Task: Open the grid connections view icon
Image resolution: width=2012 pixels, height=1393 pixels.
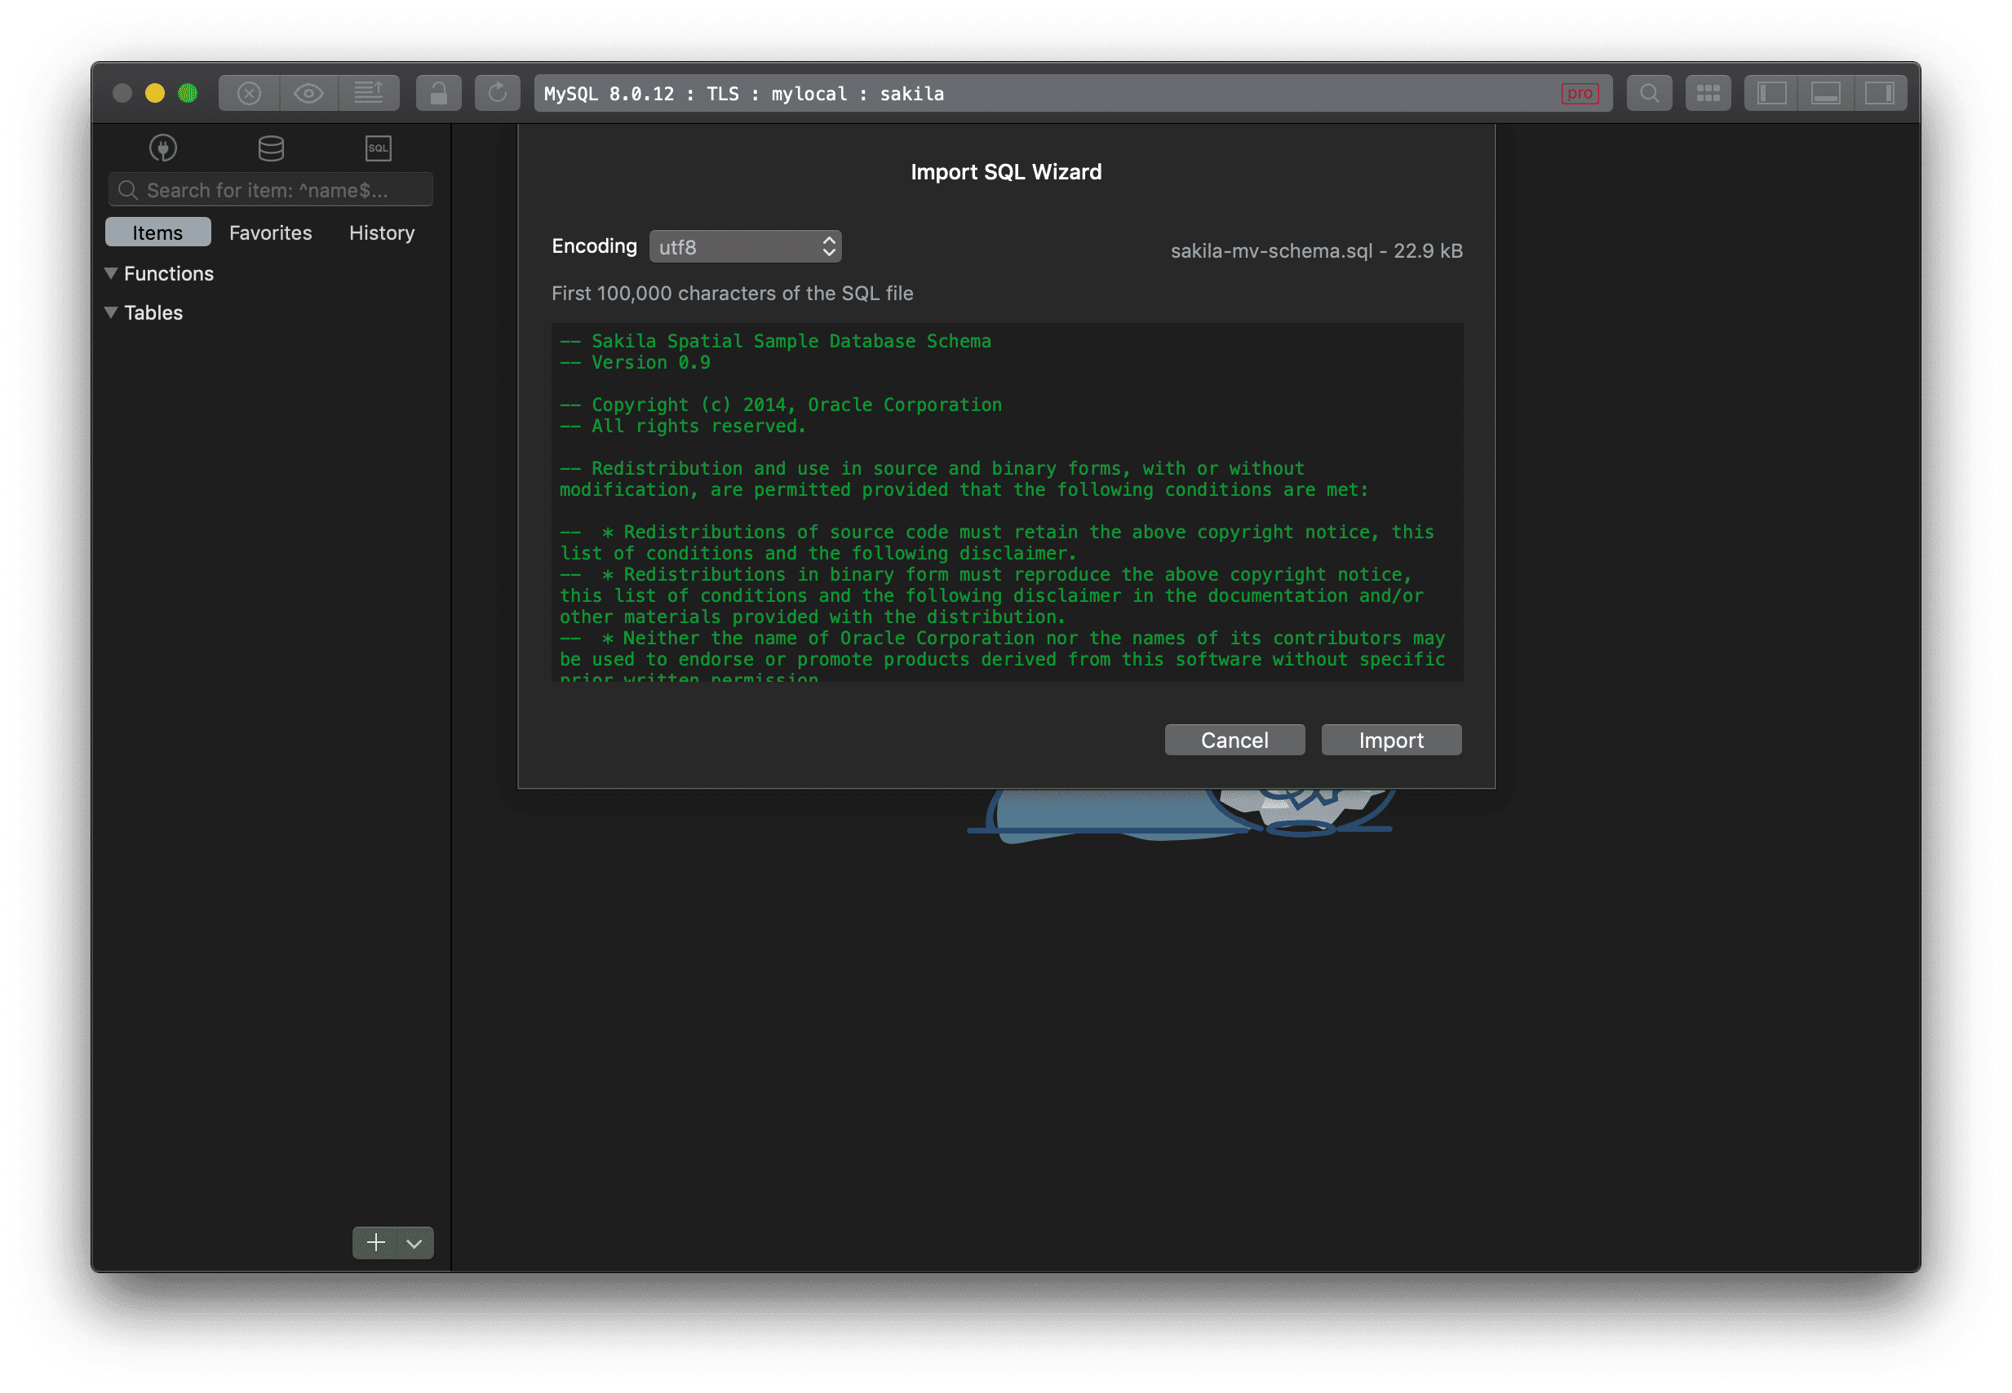Action: click(x=1708, y=94)
